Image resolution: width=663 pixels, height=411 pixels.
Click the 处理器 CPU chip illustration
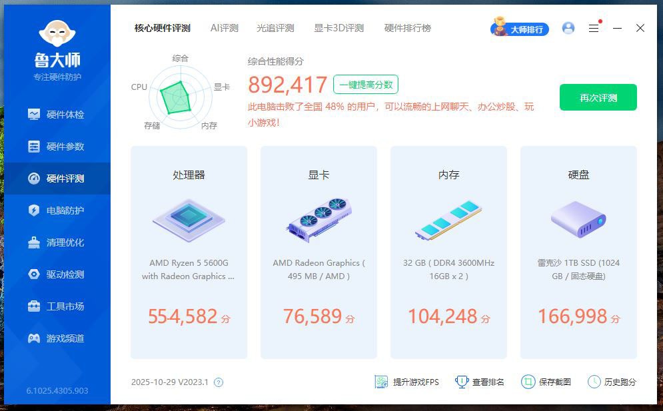pos(189,220)
